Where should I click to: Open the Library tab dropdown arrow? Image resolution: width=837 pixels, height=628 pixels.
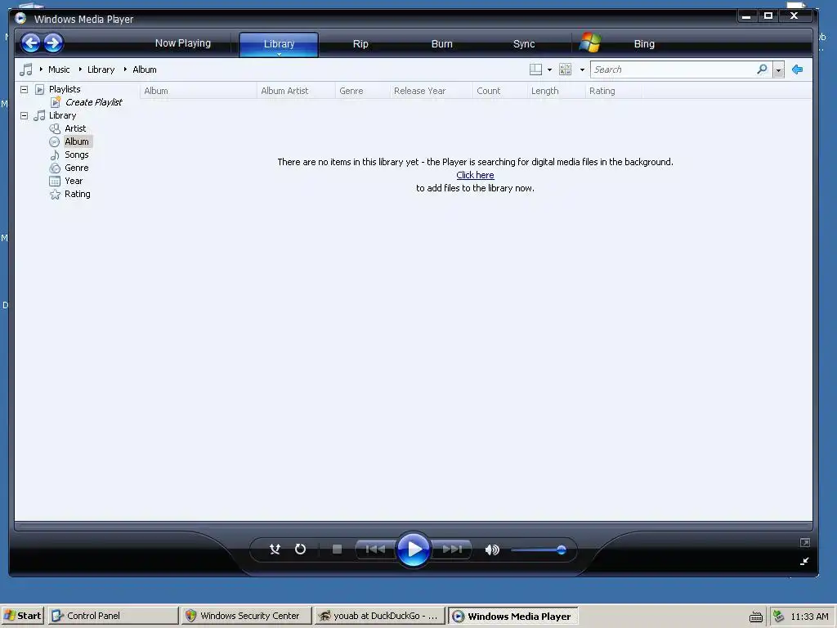pyautogui.click(x=279, y=54)
